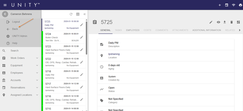
Task: Delete work order 5725 via trash icon
Action: click(x=232, y=22)
